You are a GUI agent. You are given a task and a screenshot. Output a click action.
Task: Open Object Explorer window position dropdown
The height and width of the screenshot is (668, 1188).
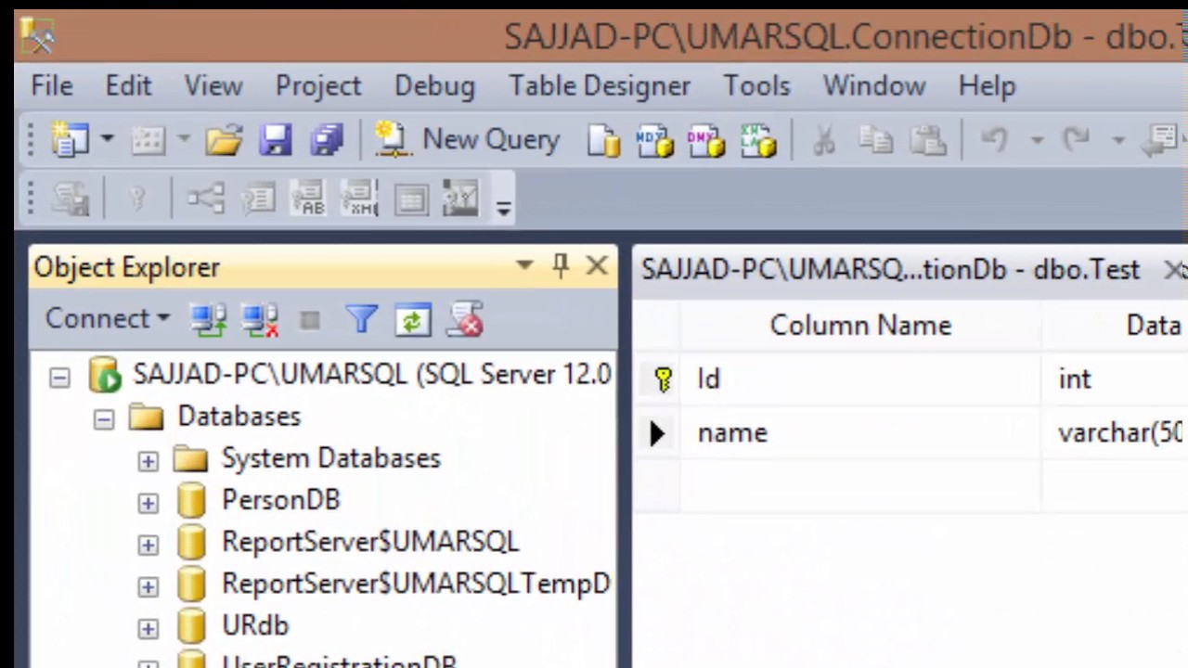(x=524, y=266)
